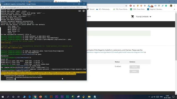
Task: Open Task View on the taskbar
Action: click(19, 97)
